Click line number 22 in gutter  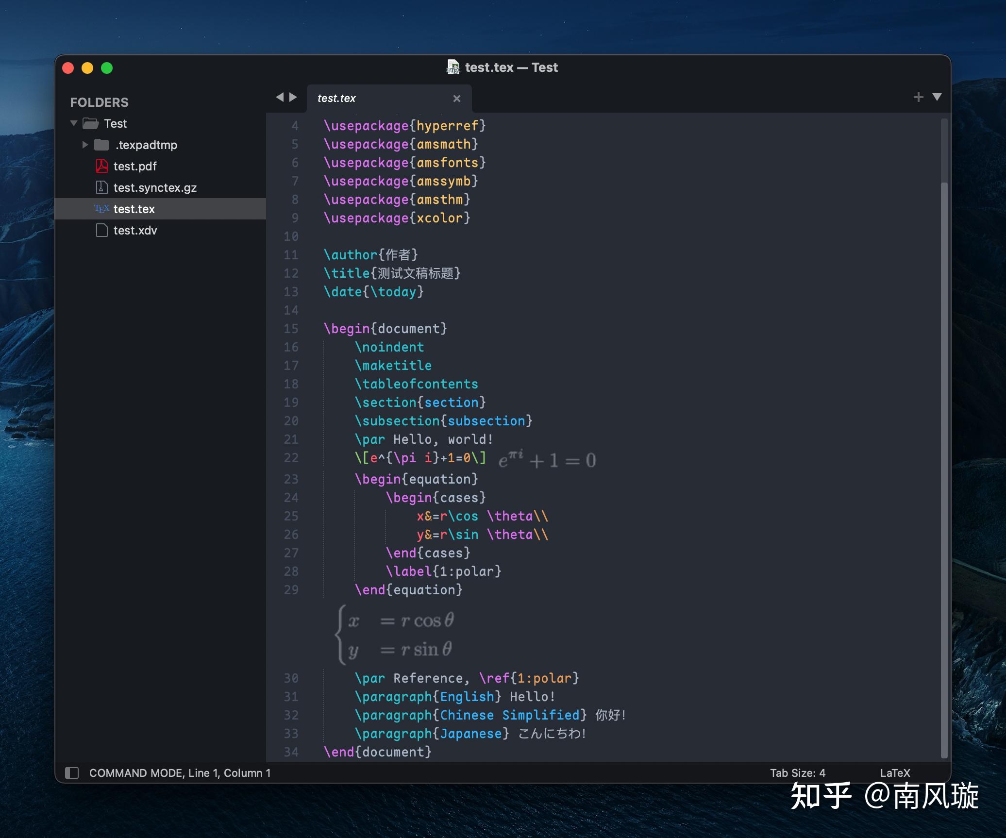(x=291, y=458)
